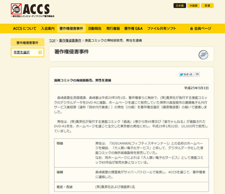225x194 pixels.
Task: Click the lock icon beside 会員ページ
Action: pyautogui.click(x=191, y=28)
